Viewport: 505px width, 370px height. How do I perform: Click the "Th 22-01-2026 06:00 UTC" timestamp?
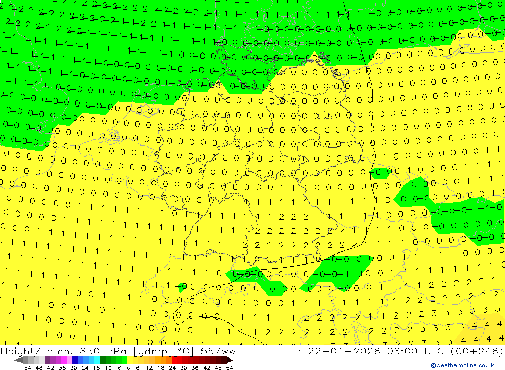[367, 351]
